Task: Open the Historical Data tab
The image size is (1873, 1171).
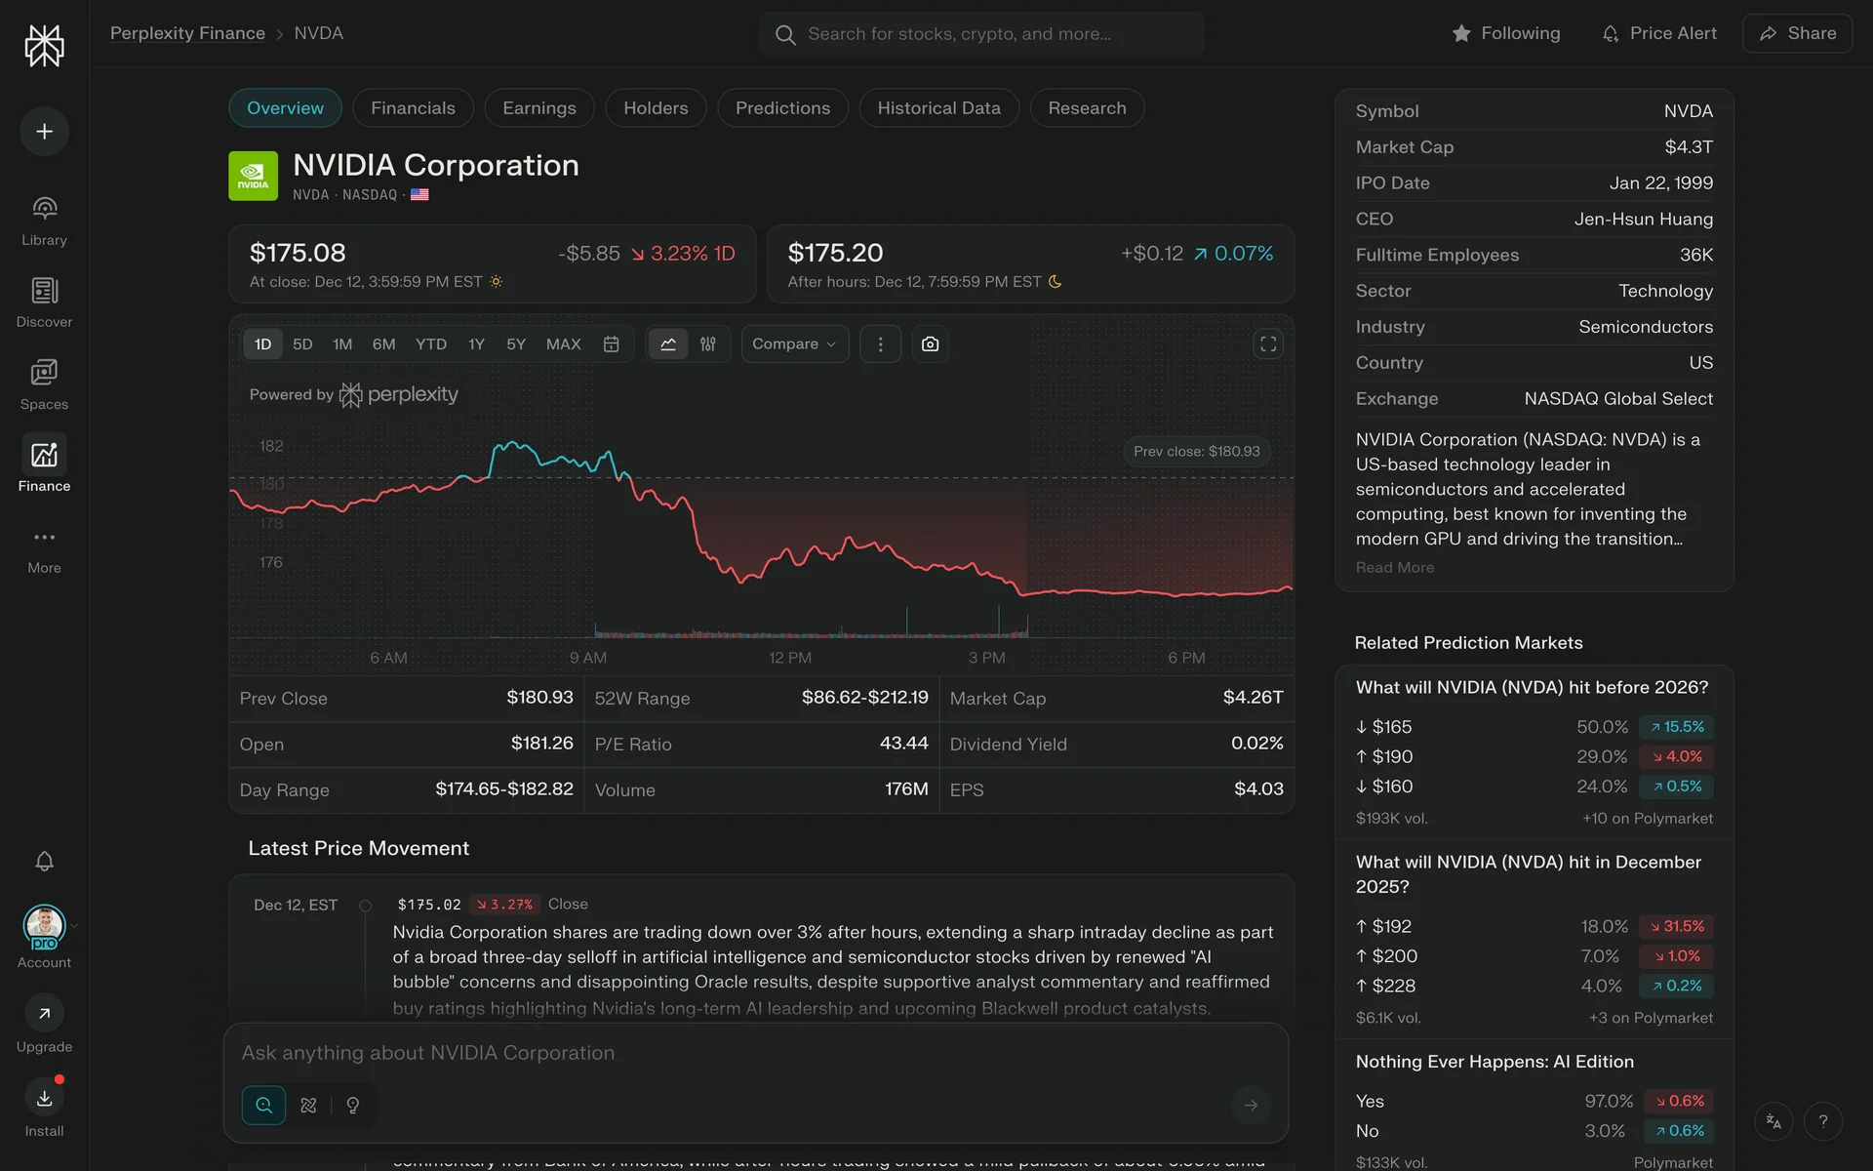Action: tap(938, 108)
